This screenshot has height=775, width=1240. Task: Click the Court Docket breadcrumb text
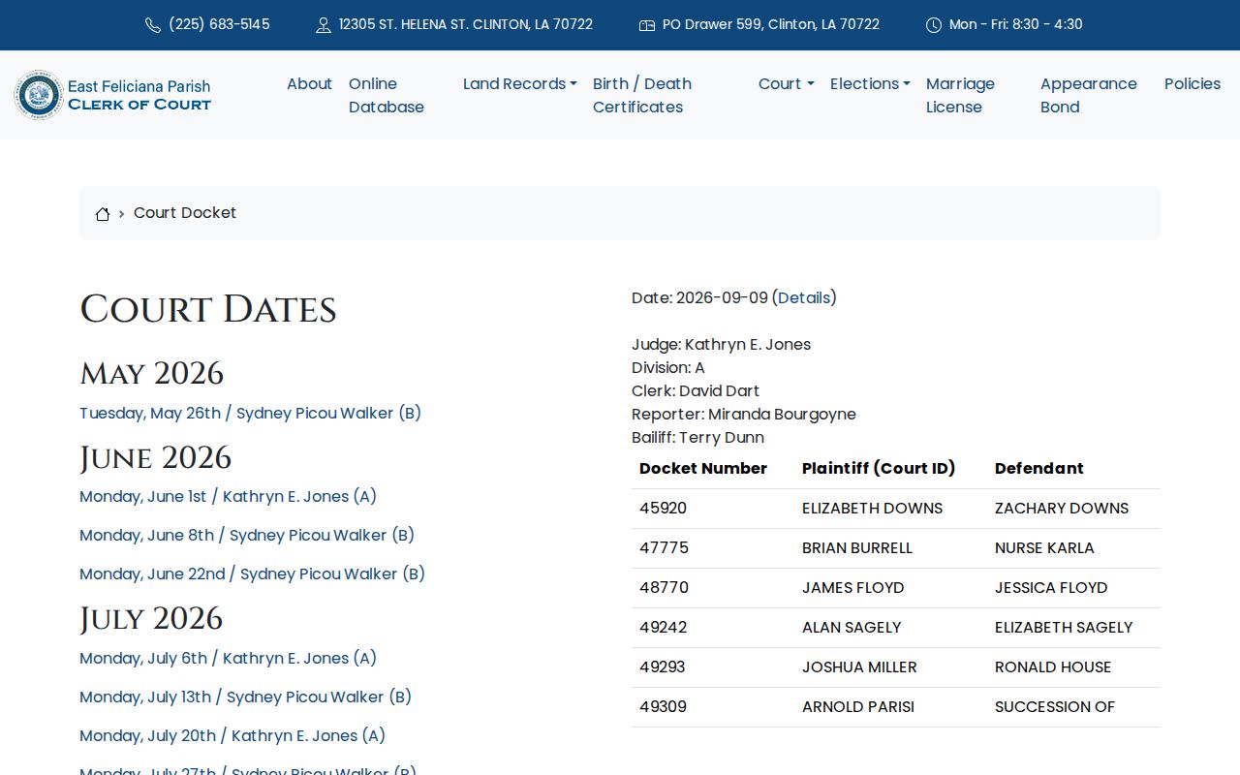(x=185, y=213)
